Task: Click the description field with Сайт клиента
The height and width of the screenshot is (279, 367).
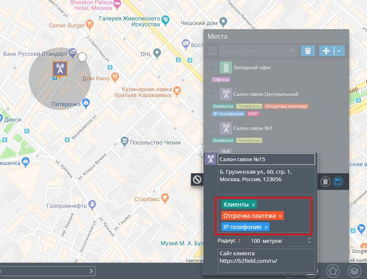Action: coord(266,261)
